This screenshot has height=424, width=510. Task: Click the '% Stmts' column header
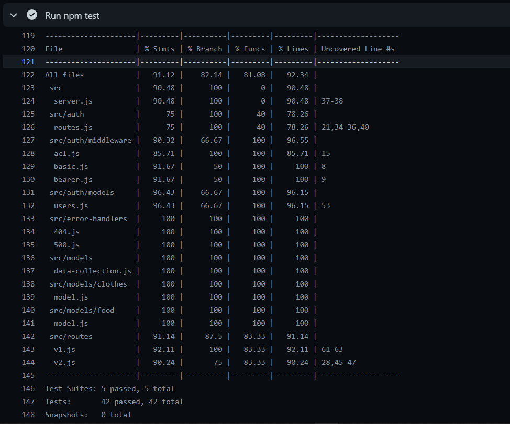point(159,49)
